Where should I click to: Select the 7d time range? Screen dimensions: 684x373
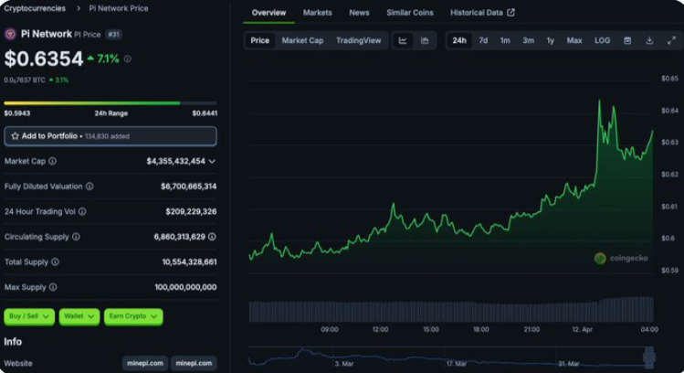483,40
